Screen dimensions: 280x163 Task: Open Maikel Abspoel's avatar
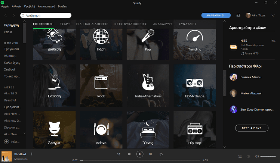[233, 93]
